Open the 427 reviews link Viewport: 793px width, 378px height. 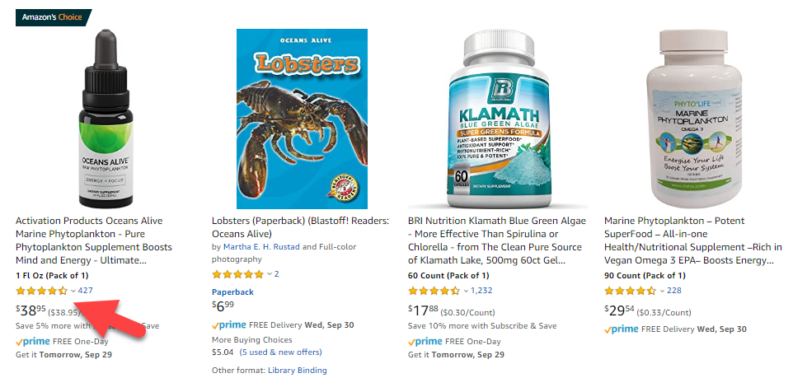coord(86,290)
